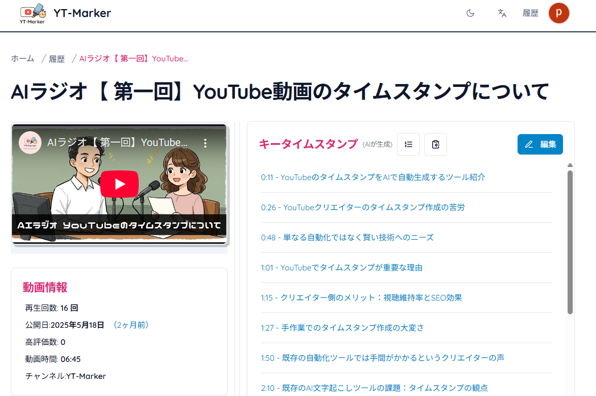The width and height of the screenshot is (596, 396).
Task: Open the language translation icon
Action: (x=502, y=13)
